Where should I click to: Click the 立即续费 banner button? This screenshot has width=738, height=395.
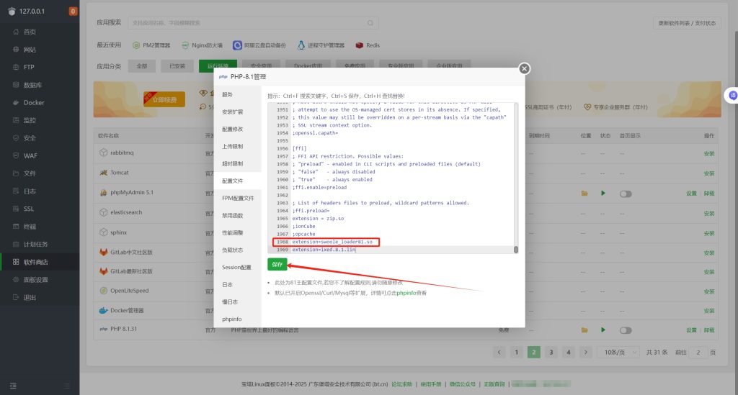(x=164, y=99)
